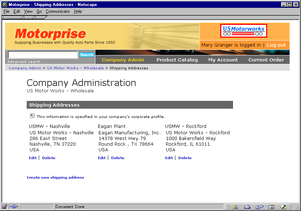
Task: Click the security padlock status icon
Action: 5,207
